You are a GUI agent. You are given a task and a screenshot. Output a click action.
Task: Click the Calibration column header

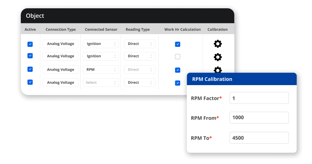click(218, 29)
